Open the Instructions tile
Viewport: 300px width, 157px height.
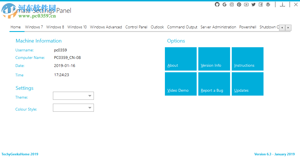point(248,59)
